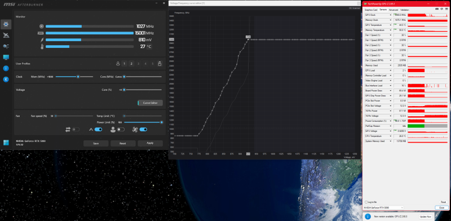Open the Memory Clock sensor dropdown

click(391, 20)
